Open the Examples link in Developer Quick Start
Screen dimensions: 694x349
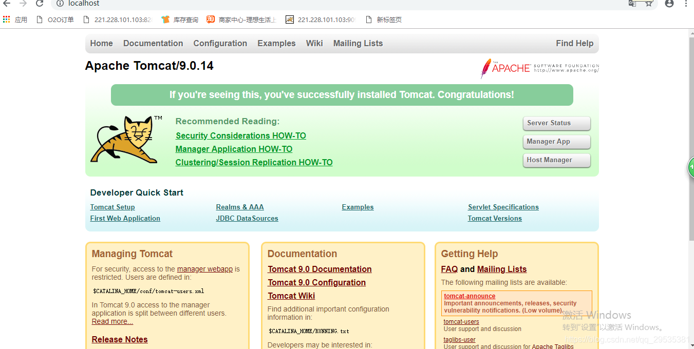pyautogui.click(x=358, y=207)
